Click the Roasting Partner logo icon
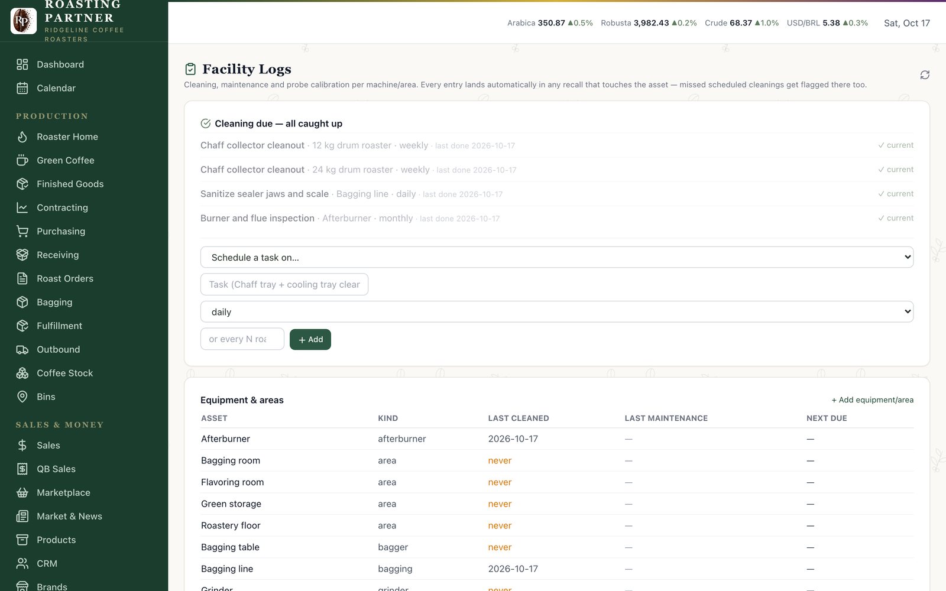The image size is (946, 591). [x=24, y=21]
